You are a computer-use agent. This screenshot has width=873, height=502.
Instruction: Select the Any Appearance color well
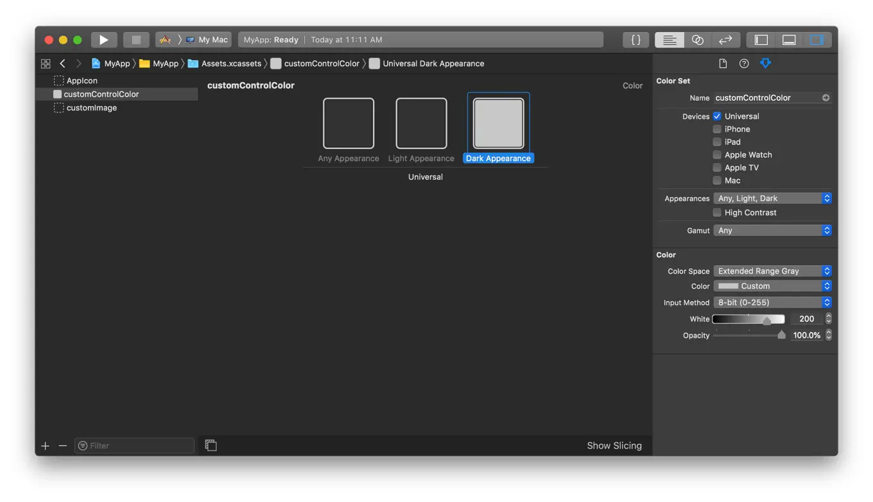click(x=349, y=123)
